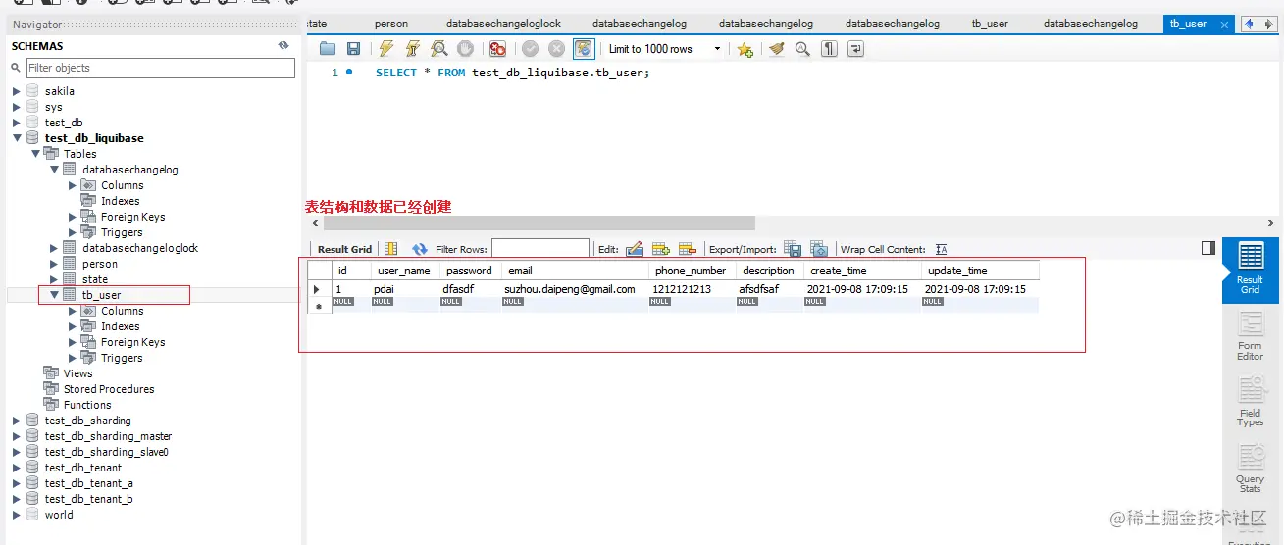Expand the sakila schema
Image resolution: width=1284 pixels, height=545 pixels.
click(17, 91)
